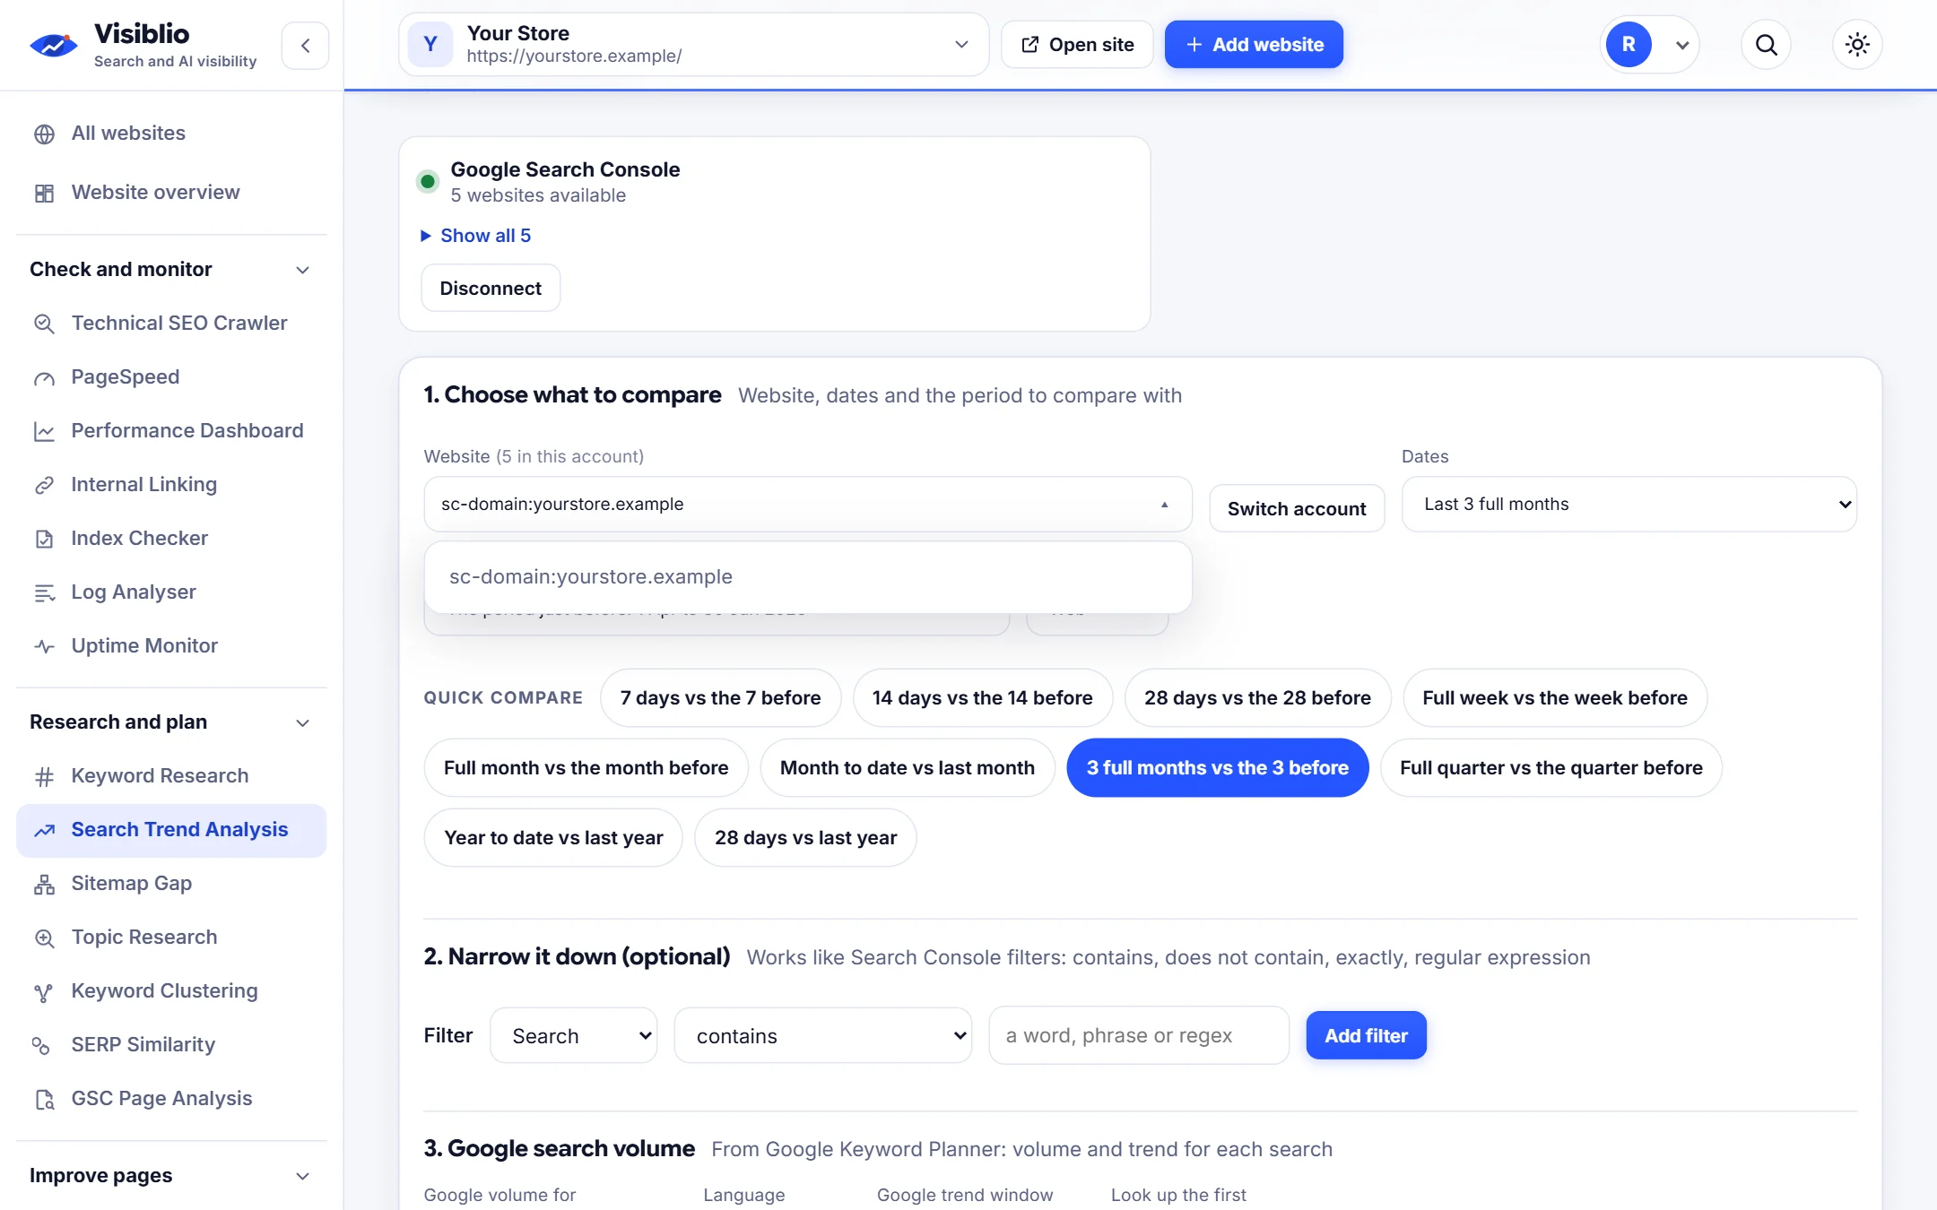The image size is (1937, 1210).
Task: Click the Switch account button
Action: point(1297,509)
